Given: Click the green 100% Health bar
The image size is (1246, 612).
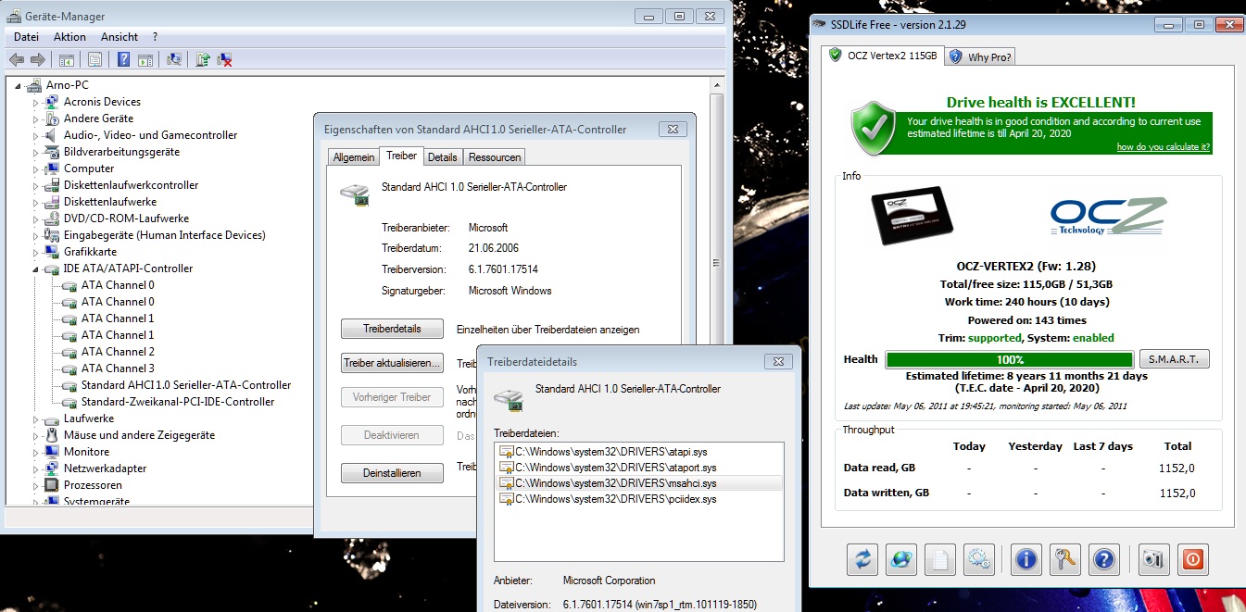Looking at the screenshot, I should tap(1010, 359).
